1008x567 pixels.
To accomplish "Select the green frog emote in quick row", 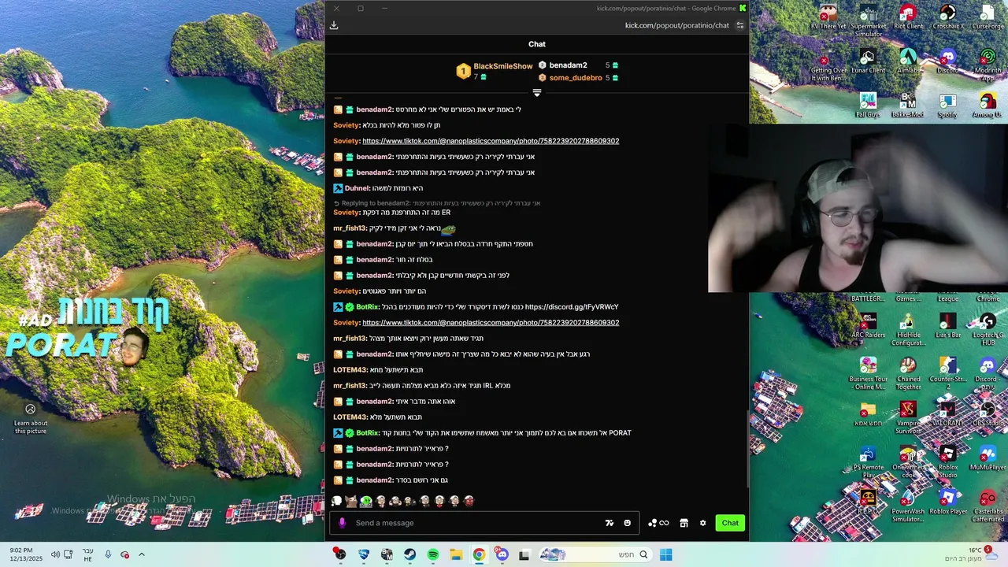I will 366,501.
